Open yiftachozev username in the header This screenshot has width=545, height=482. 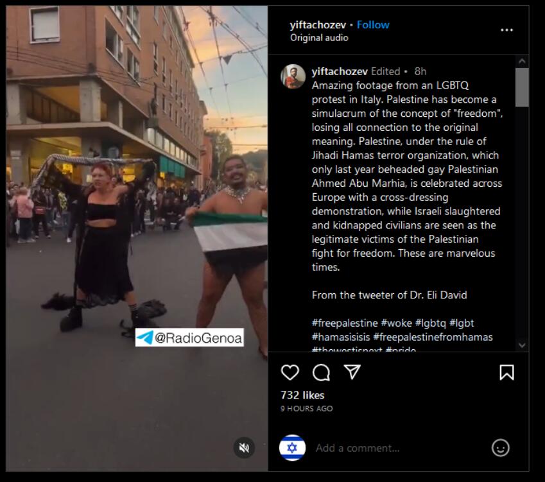[318, 25]
